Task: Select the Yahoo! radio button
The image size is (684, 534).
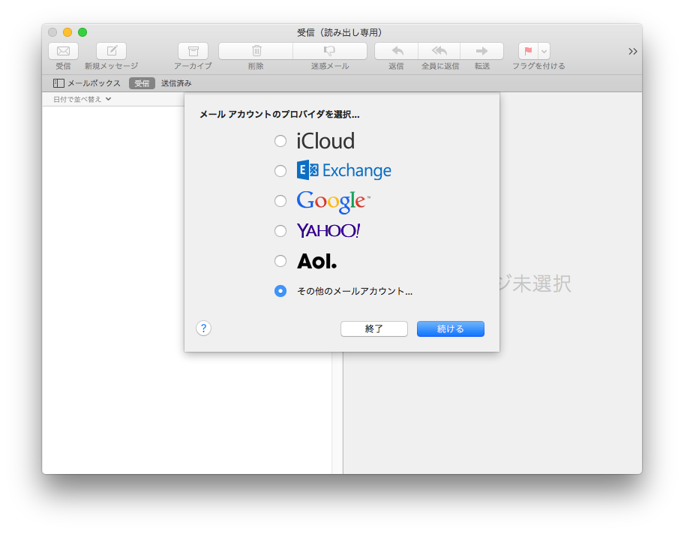Action: click(280, 231)
